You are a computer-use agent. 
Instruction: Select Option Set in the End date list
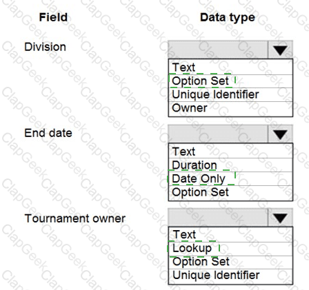(230, 193)
